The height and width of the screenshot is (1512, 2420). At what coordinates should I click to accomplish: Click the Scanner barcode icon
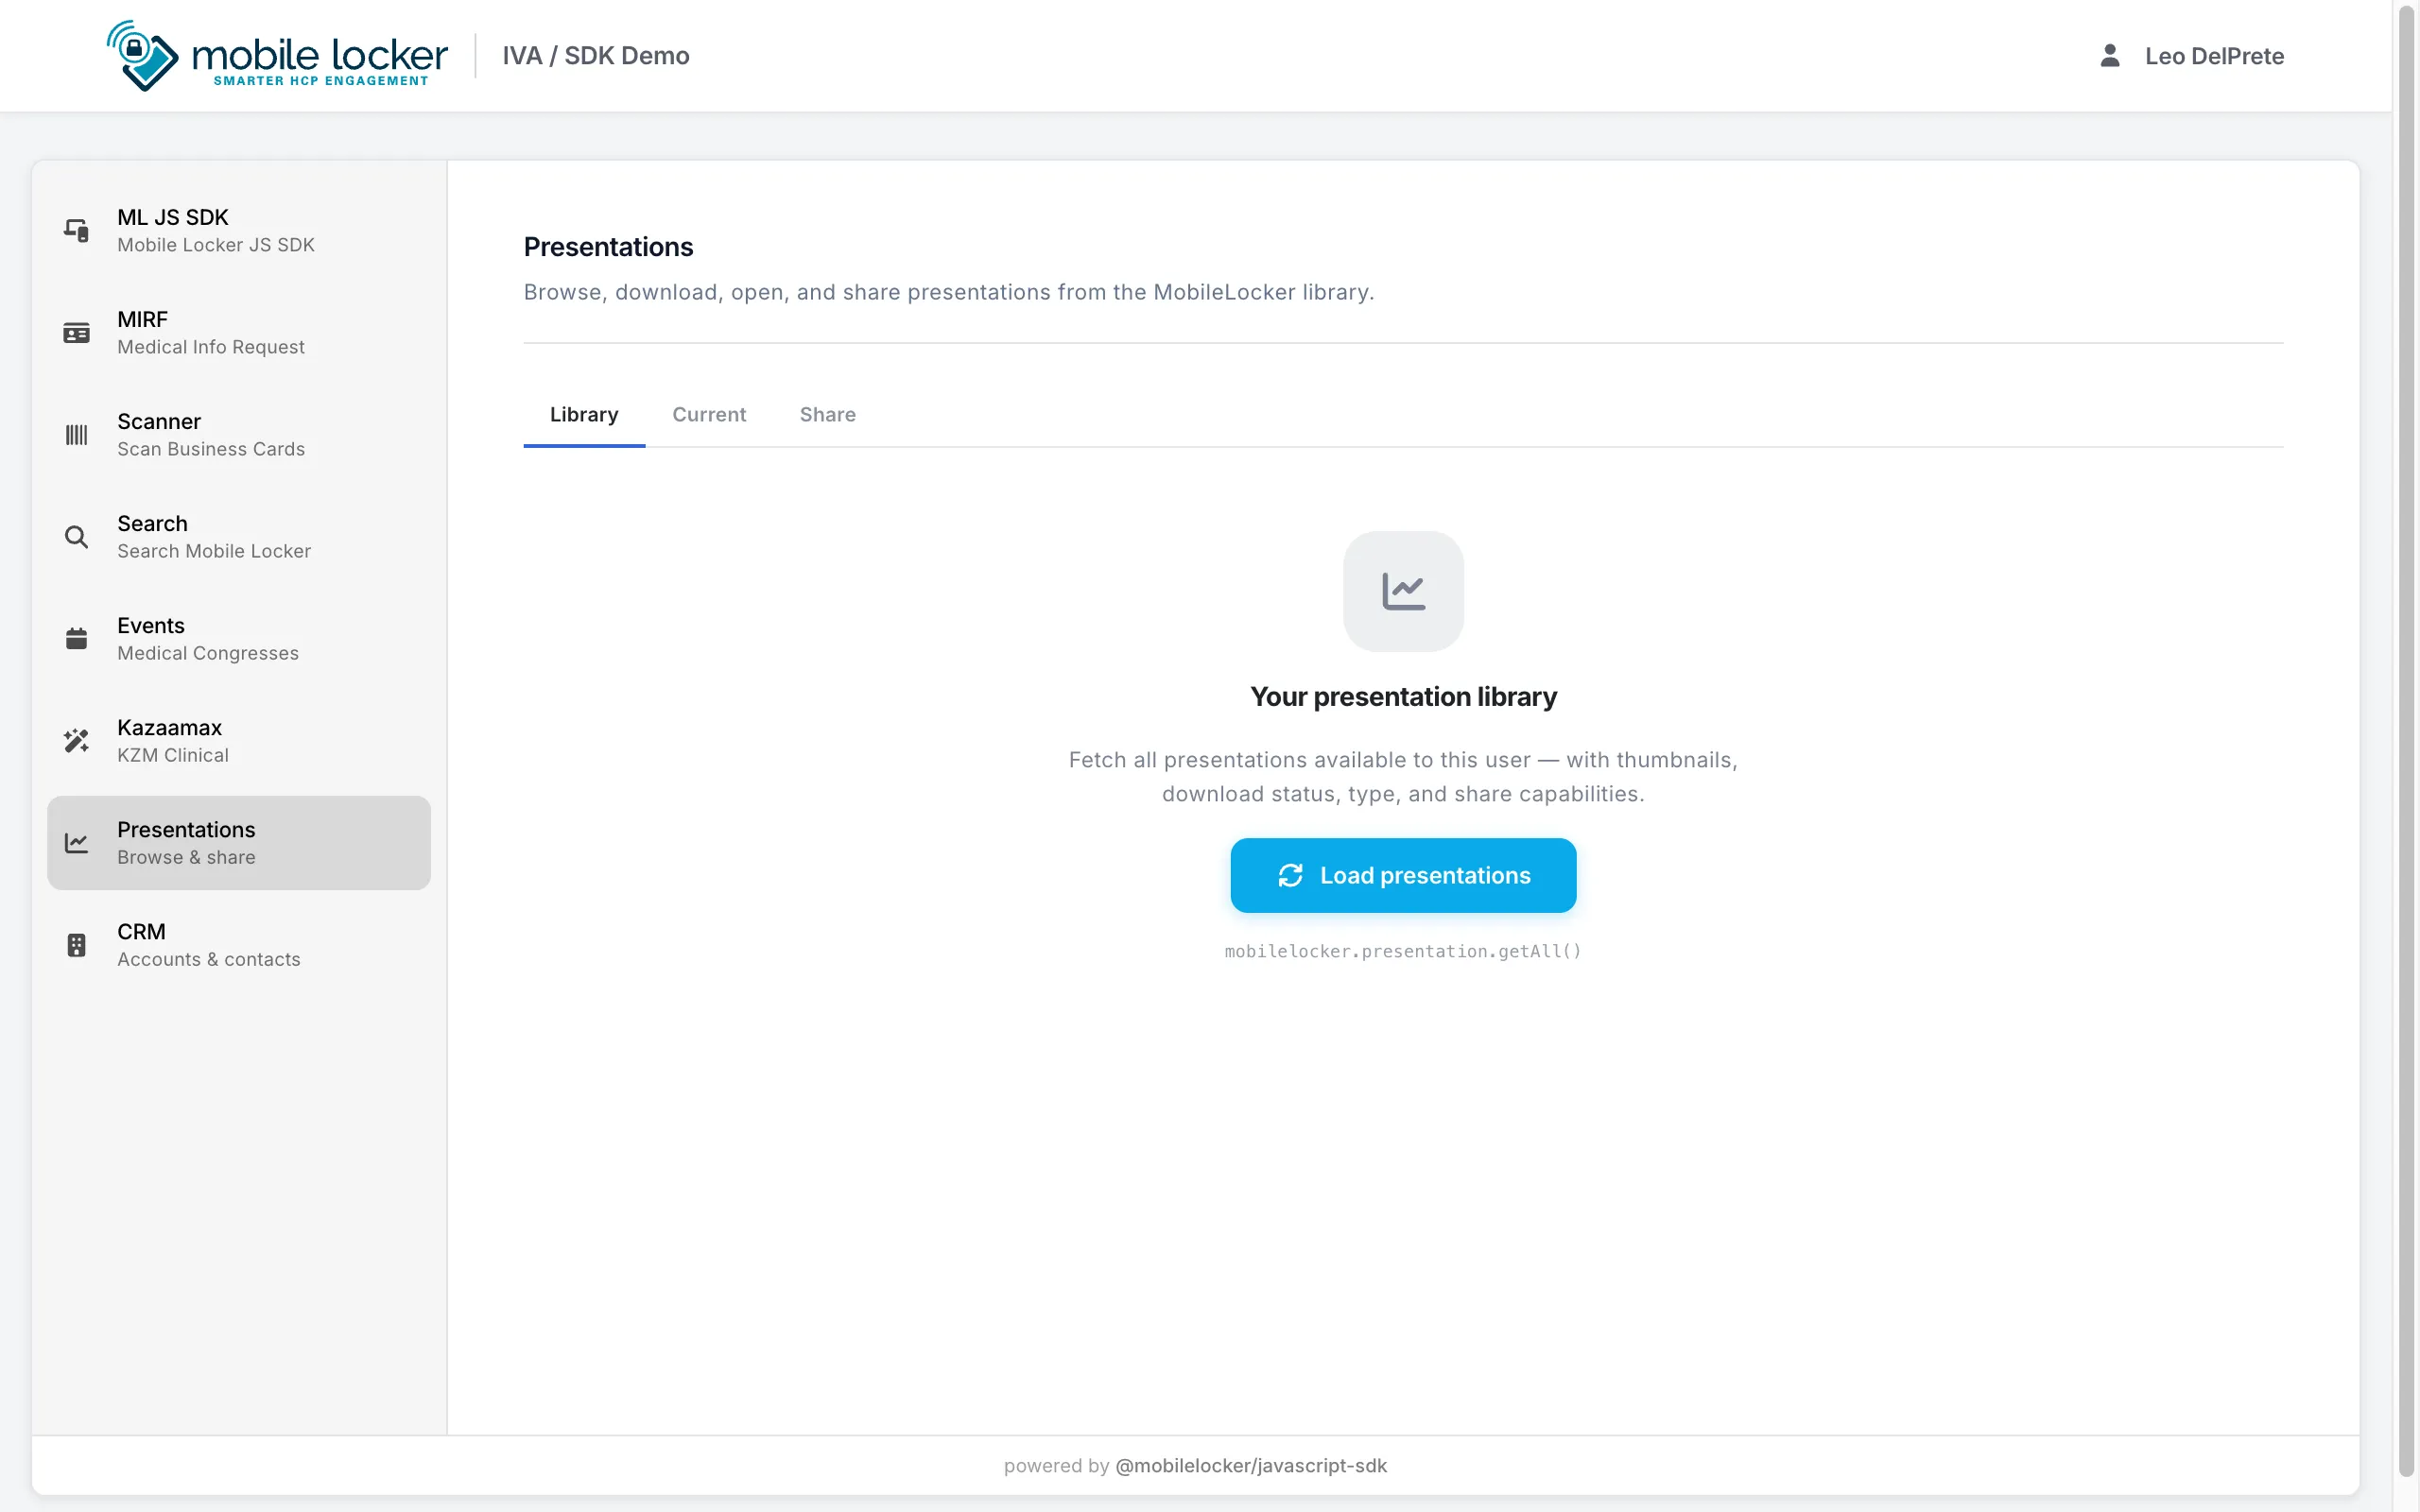76,434
